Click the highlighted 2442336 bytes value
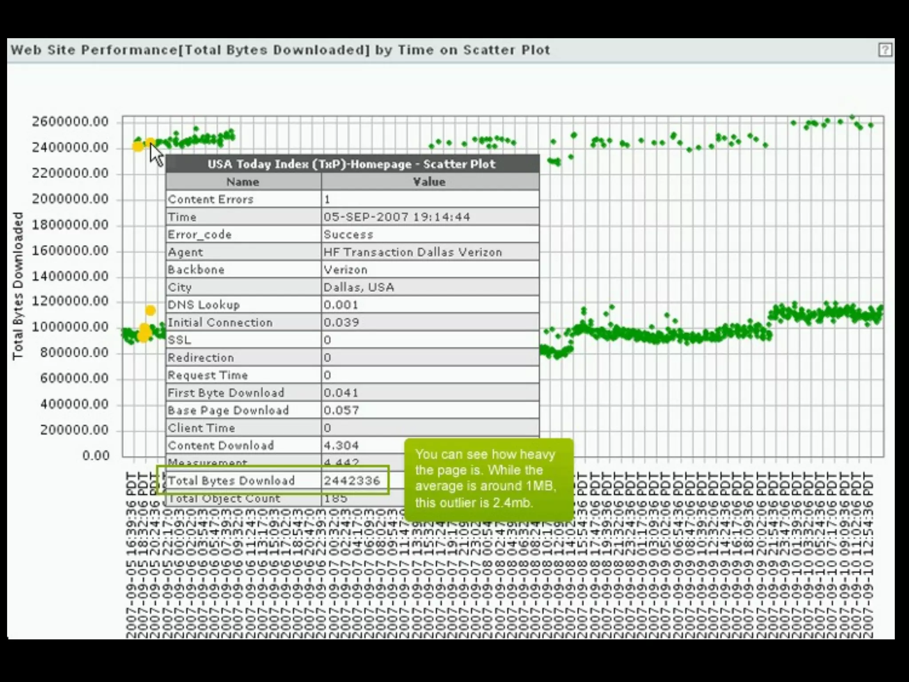 point(352,480)
